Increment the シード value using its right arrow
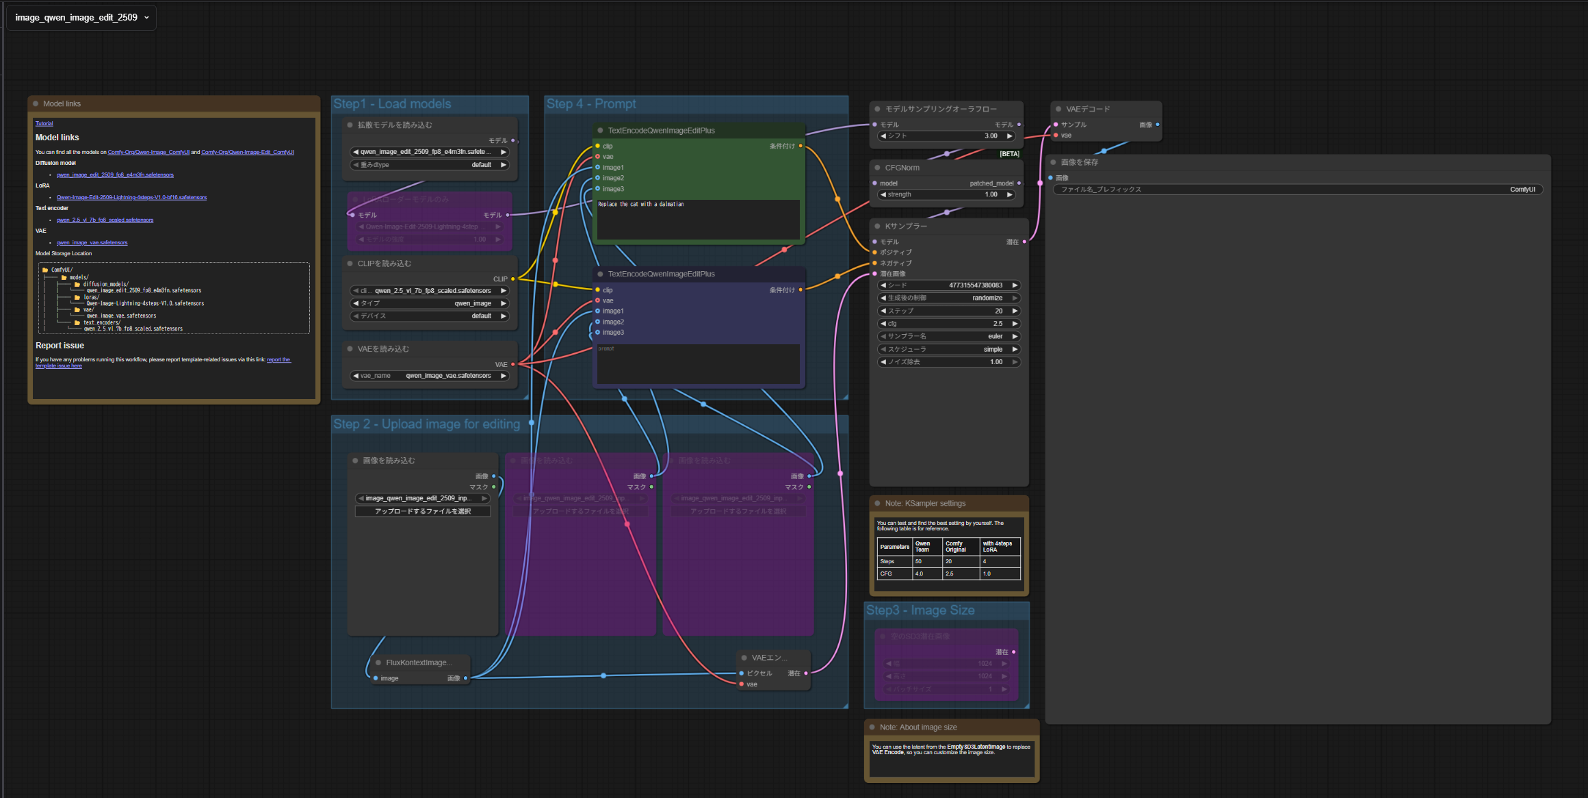This screenshot has height=798, width=1588. (1015, 285)
